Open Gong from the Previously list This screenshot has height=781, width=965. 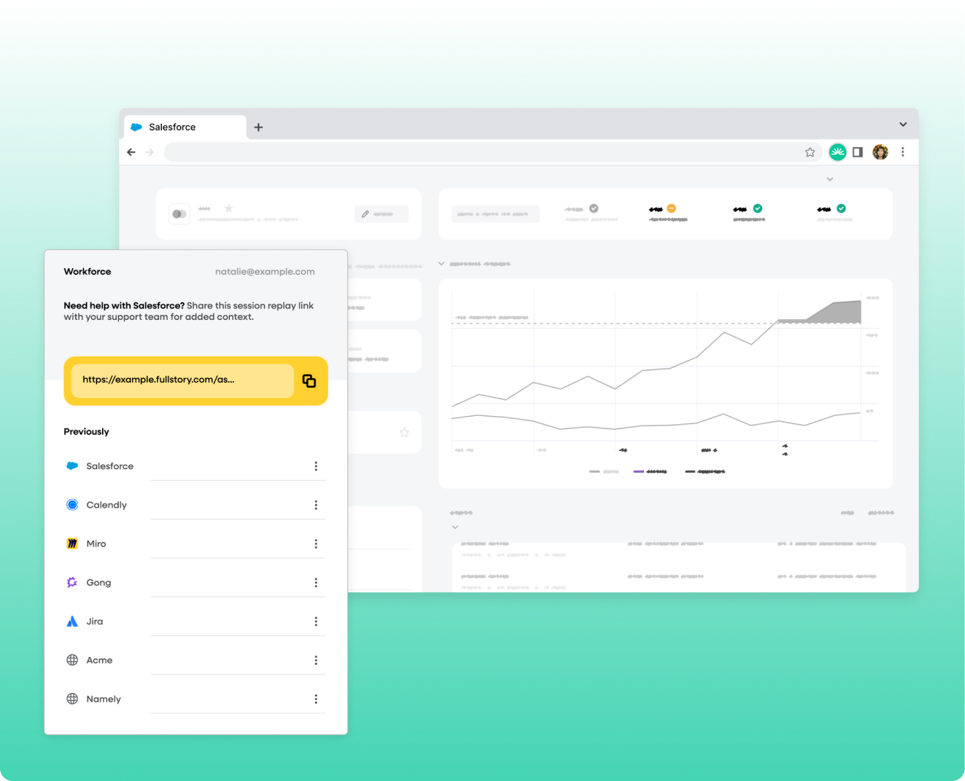pos(98,583)
